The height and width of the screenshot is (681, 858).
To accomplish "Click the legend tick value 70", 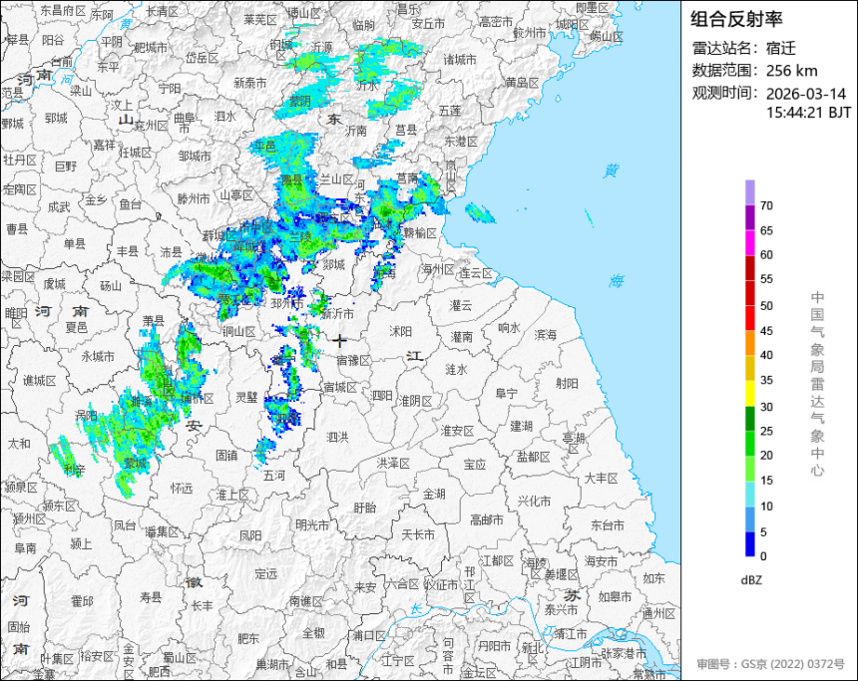I will [766, 205].
